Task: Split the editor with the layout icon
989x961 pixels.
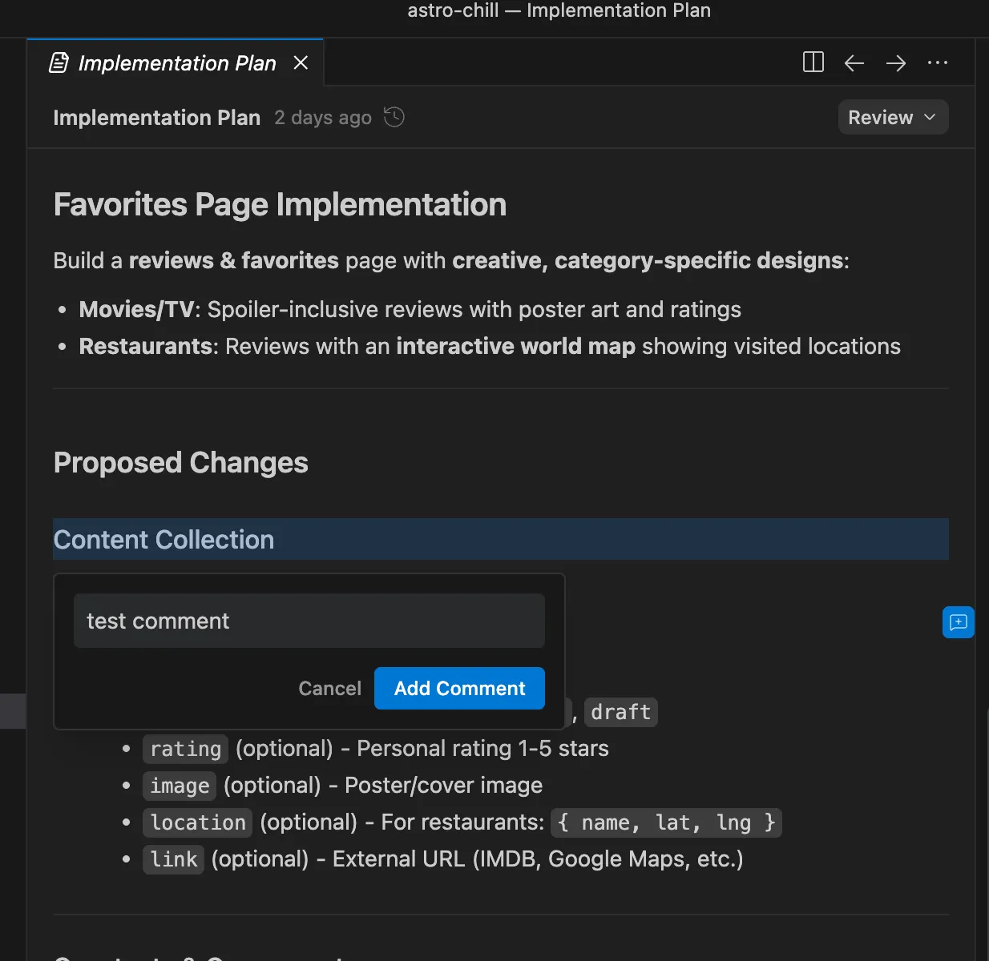Action: (x=813, y=62)
